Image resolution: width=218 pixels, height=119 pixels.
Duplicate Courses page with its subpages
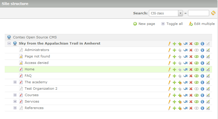point(179,95)
